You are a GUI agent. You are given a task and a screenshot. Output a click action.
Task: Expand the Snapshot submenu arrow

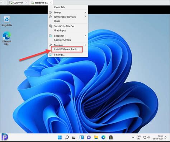85,36
